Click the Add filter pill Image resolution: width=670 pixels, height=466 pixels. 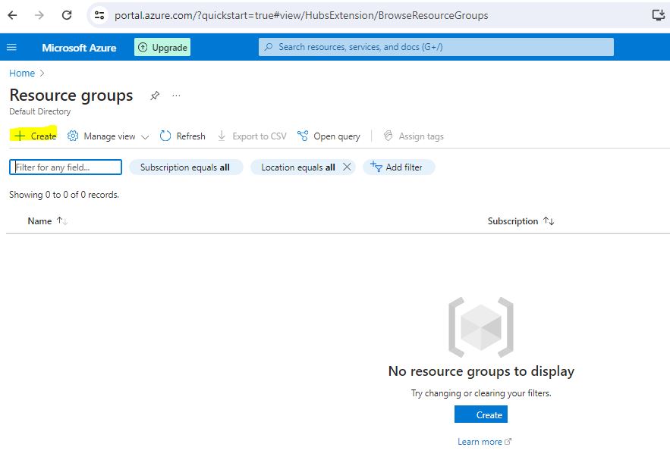[398, 167]
